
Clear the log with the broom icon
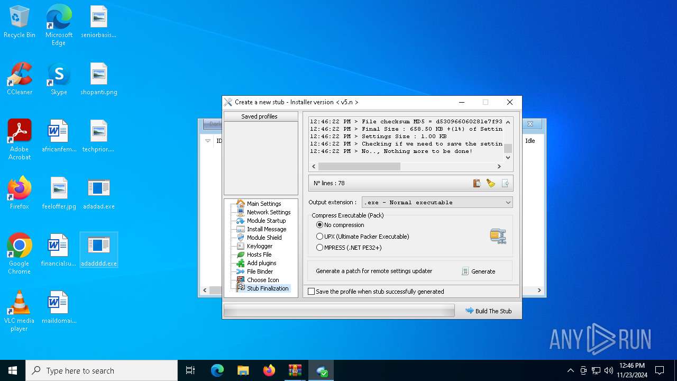pos(491,183)
